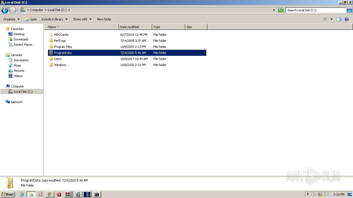Click the address bar drive icon
The image size is (353, 198).
23,10
